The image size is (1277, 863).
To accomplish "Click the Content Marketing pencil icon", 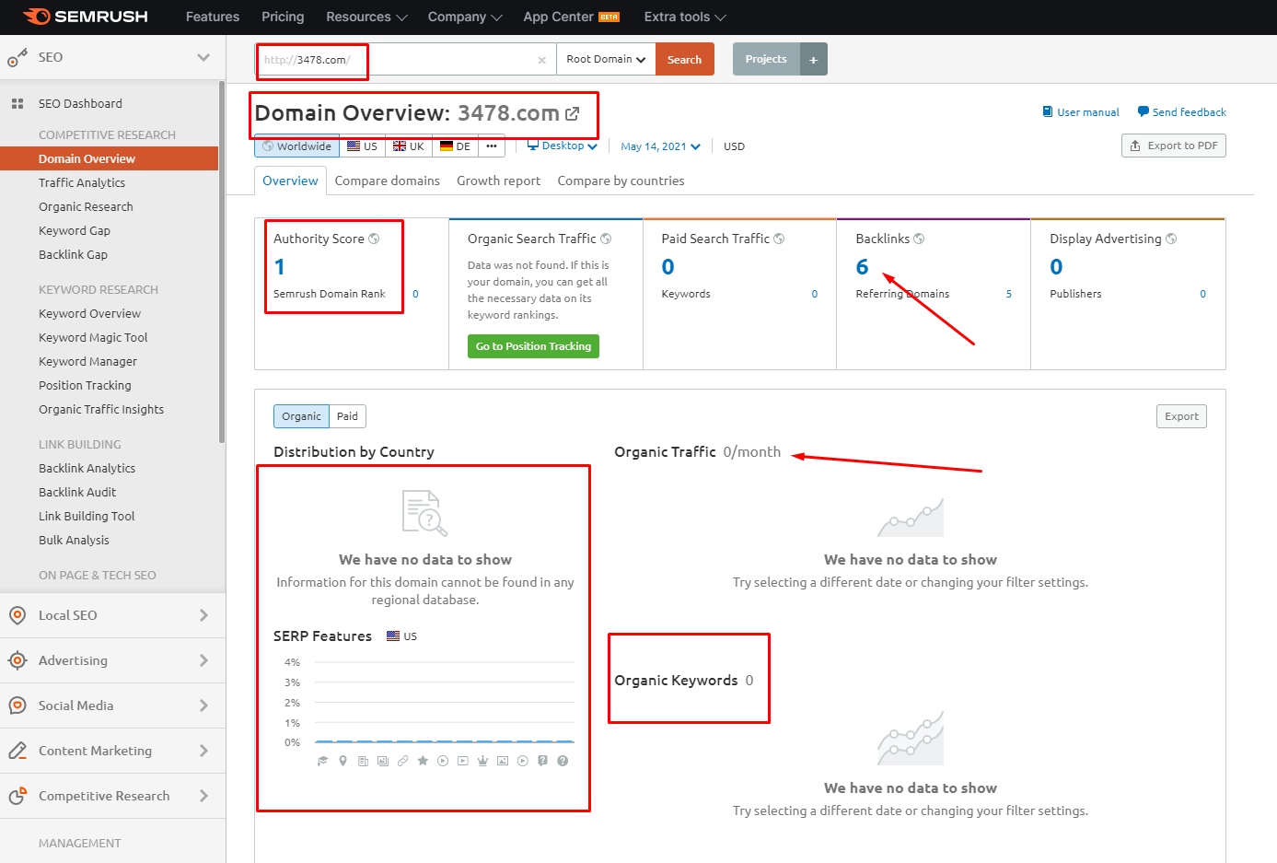I will (17, 751).
